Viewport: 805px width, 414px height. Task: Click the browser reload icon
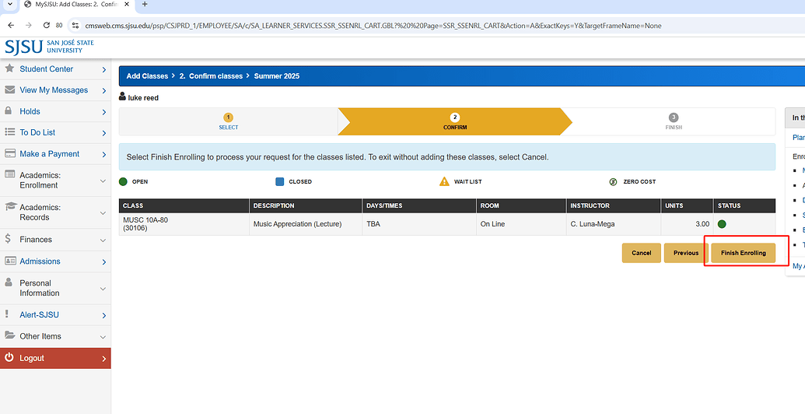[47, 25]
